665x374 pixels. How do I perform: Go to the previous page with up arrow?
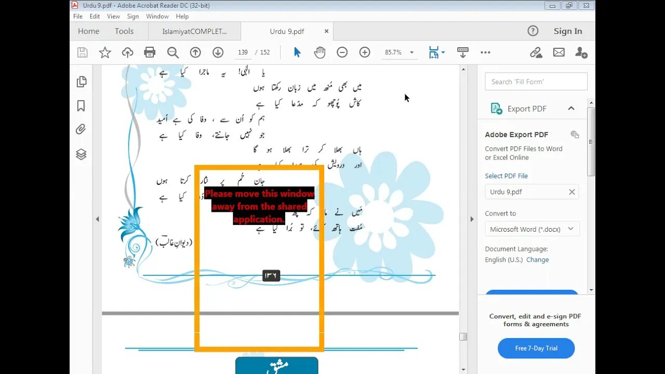(x=195, y=52)
